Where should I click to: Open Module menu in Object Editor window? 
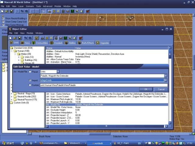[30, 33]
